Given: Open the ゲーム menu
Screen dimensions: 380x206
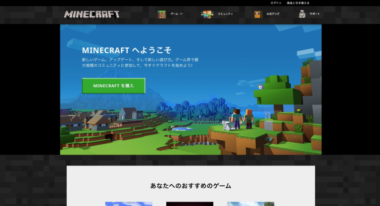Looking at the screenshot, I should [174, 14].
